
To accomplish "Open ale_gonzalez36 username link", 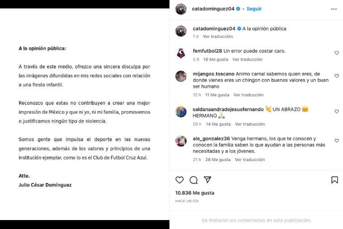I will pyautogui.click(x=211, y=139).
